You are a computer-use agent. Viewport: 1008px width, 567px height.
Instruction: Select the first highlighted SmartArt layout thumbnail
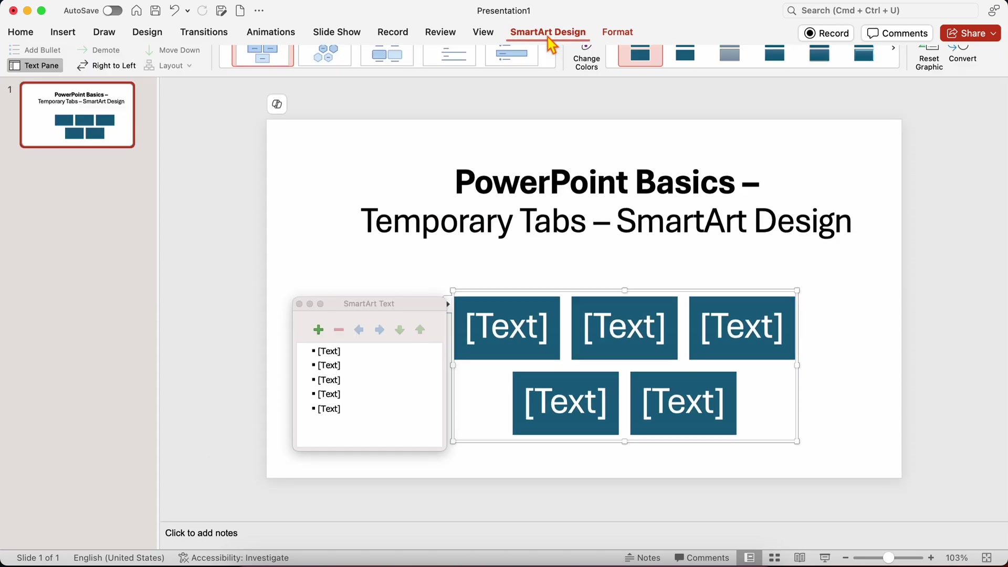pos(262,55)
